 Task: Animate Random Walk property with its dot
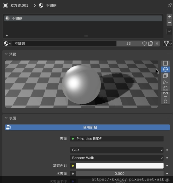pyautogui.click(x=167, y=158)
